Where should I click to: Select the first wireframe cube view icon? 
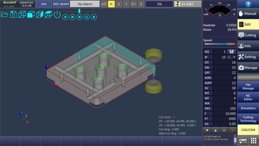pyautogui.click(x=22, y=15)
